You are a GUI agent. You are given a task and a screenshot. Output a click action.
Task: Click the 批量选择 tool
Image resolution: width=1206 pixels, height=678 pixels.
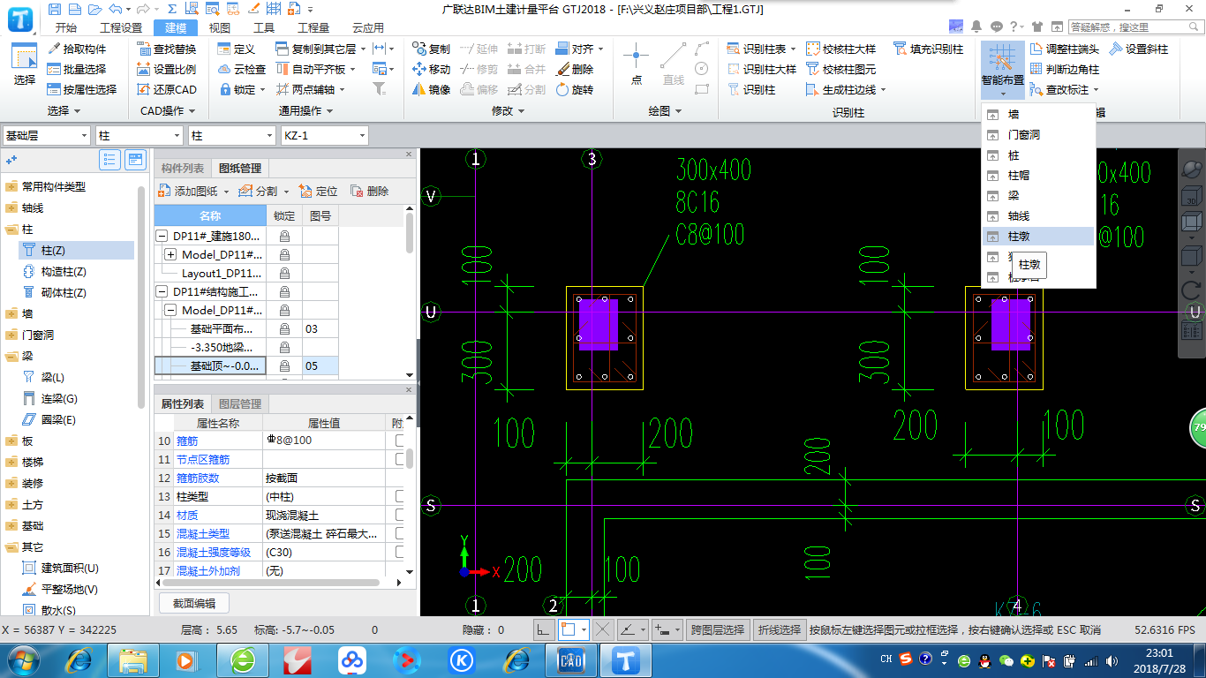tap(77, 69)
